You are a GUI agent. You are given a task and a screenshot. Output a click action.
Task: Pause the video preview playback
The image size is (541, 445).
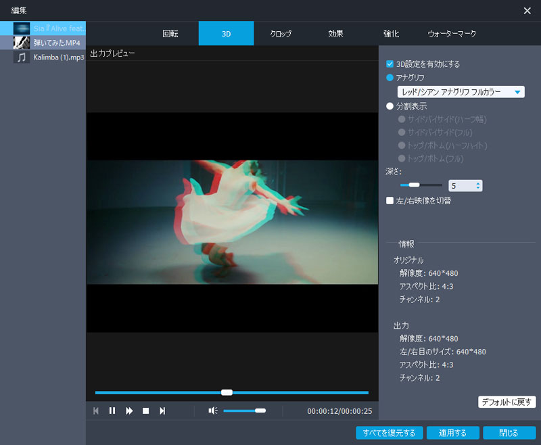(112, 411)
